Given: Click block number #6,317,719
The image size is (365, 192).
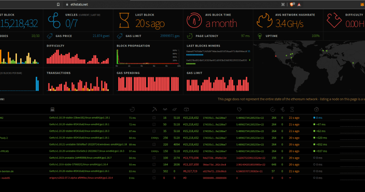Looking at the screenshot, I should pos(190,171).
